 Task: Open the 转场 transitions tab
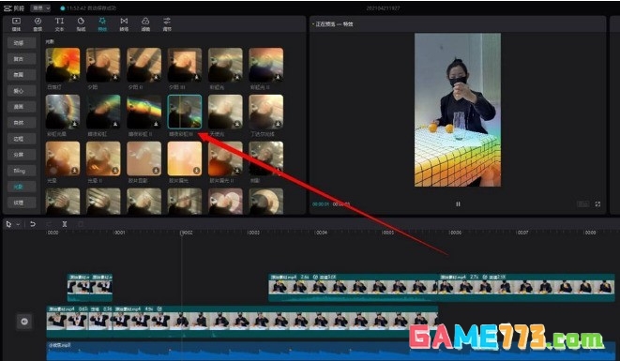tap(124, 24)
